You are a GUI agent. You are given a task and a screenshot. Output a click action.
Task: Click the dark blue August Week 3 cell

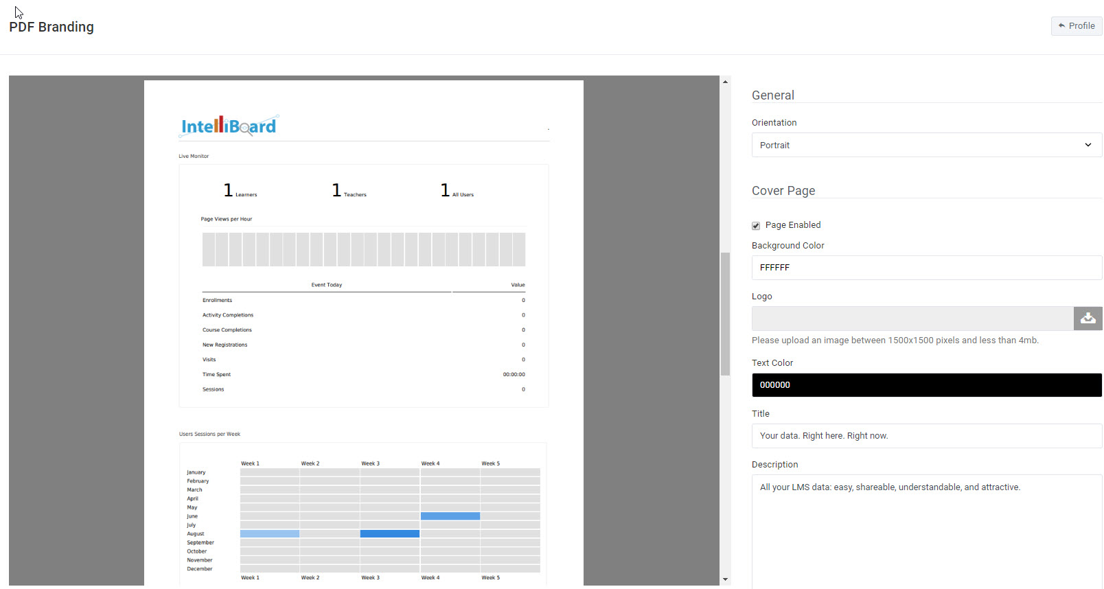click(x=389, y=533)
